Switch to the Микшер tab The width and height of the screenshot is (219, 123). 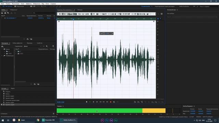tap(80, 10)
